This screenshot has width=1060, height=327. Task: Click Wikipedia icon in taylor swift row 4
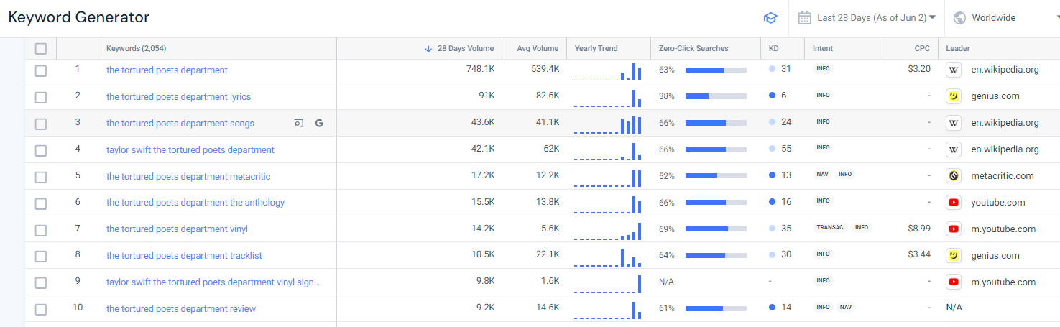pos(954,149)
